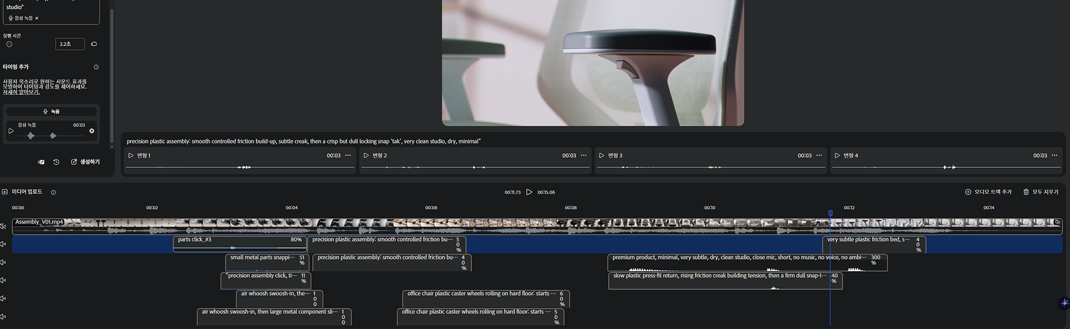
Task: Click the dice icon beside history
Action: click(41, 162)
